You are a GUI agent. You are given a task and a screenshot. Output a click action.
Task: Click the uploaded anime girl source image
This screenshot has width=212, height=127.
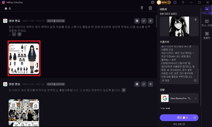(x=179, y=26)
